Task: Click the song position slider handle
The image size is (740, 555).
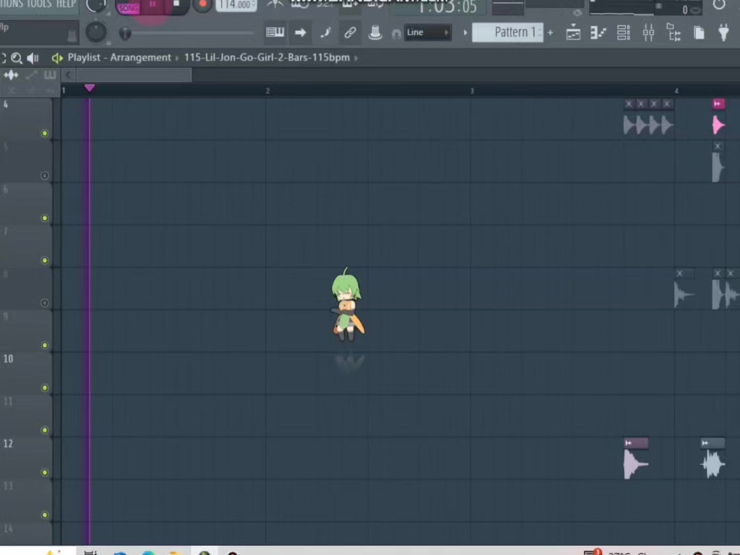Action: (x=125, y=33)
